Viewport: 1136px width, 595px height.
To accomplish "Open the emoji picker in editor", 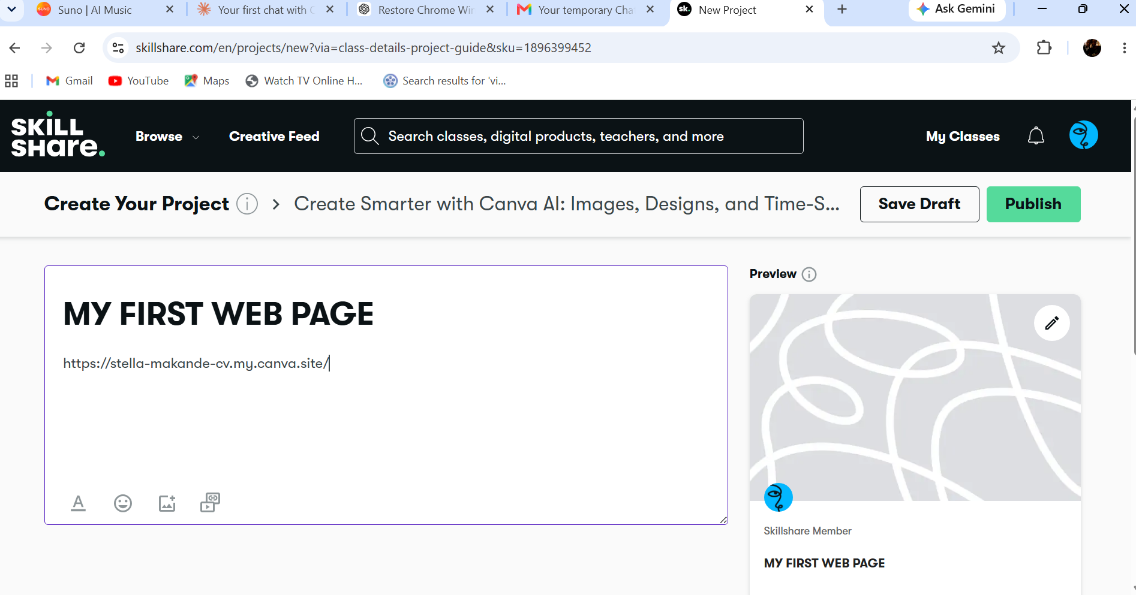I will pos(123,503).
